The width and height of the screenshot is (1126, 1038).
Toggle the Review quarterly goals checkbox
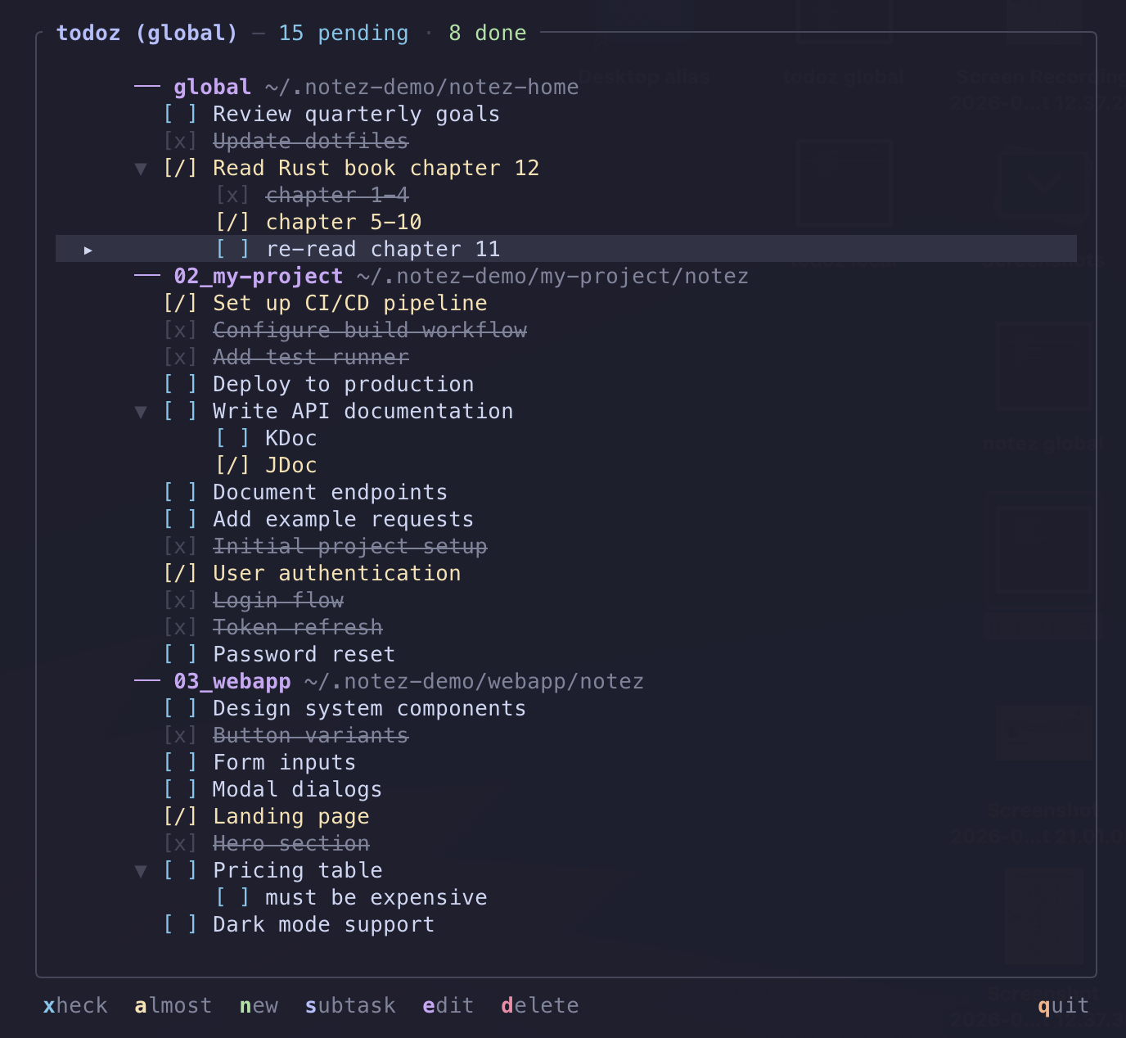(180, 114)
